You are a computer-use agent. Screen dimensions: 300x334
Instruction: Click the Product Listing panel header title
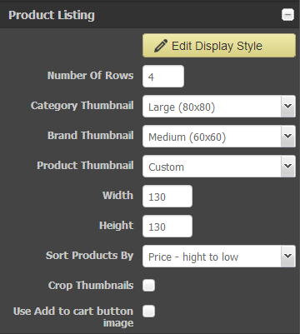click(52, 15)
